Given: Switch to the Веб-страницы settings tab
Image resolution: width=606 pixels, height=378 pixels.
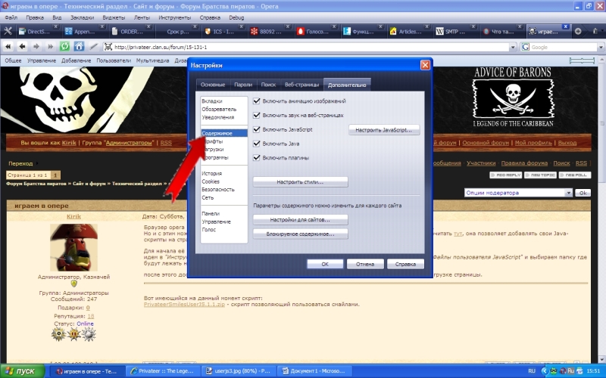Looking at the screenshot, I should click(x=301, y=85).
